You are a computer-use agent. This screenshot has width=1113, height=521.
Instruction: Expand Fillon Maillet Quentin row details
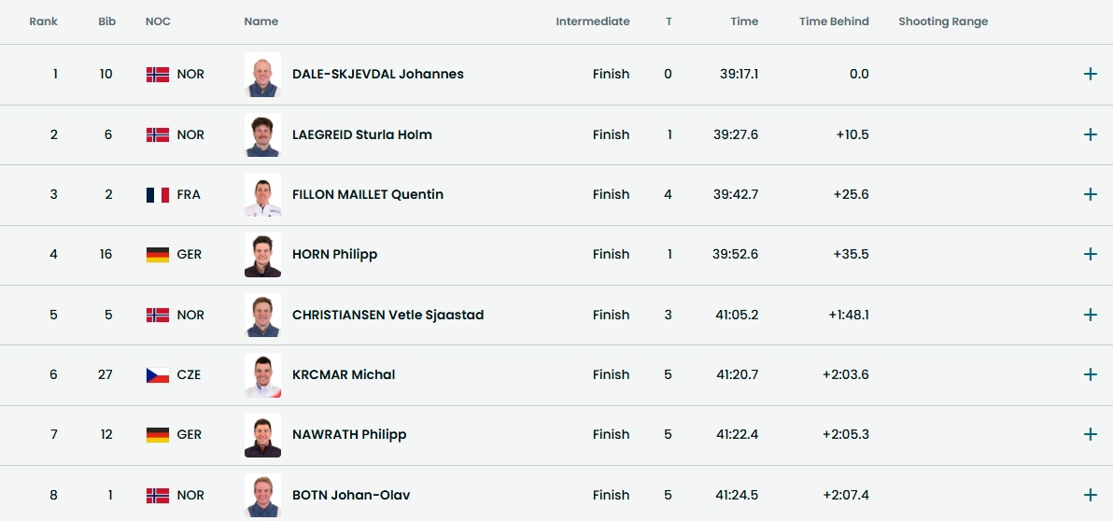tap(1090, 194)
